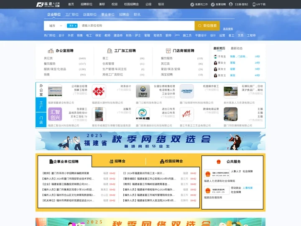Click avatar of 吴女士 in resume list
The height and width of the screenshot is (226, 301).
pyautogui.click(x=215, y=69)
